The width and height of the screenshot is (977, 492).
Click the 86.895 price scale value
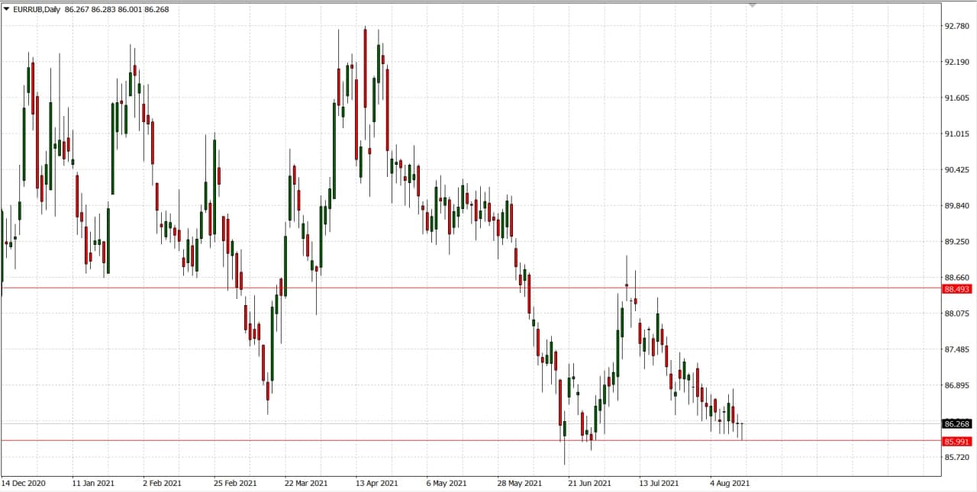[957, 384]
